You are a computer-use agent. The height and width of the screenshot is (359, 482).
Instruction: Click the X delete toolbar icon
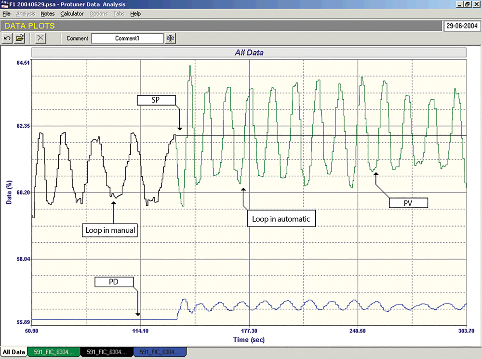coord(40,39)
